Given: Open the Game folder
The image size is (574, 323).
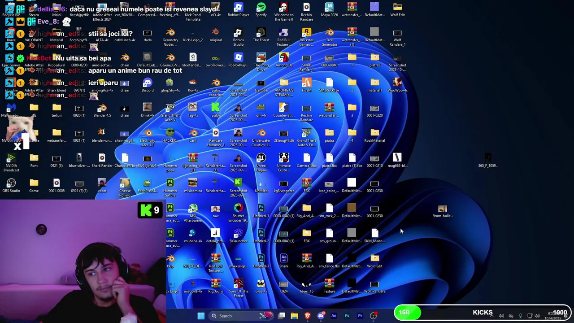Looking at the screenshot, I should [x=34, y=186].
